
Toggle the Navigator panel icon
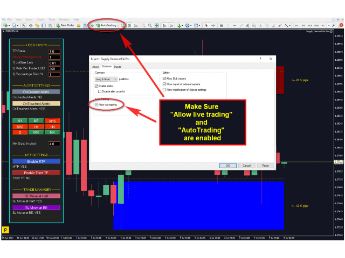coord(37,25)
